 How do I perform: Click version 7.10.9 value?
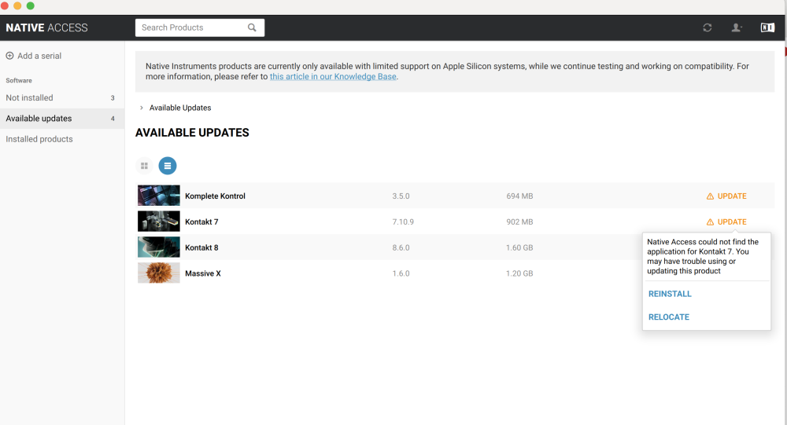[x=403, y=222]
